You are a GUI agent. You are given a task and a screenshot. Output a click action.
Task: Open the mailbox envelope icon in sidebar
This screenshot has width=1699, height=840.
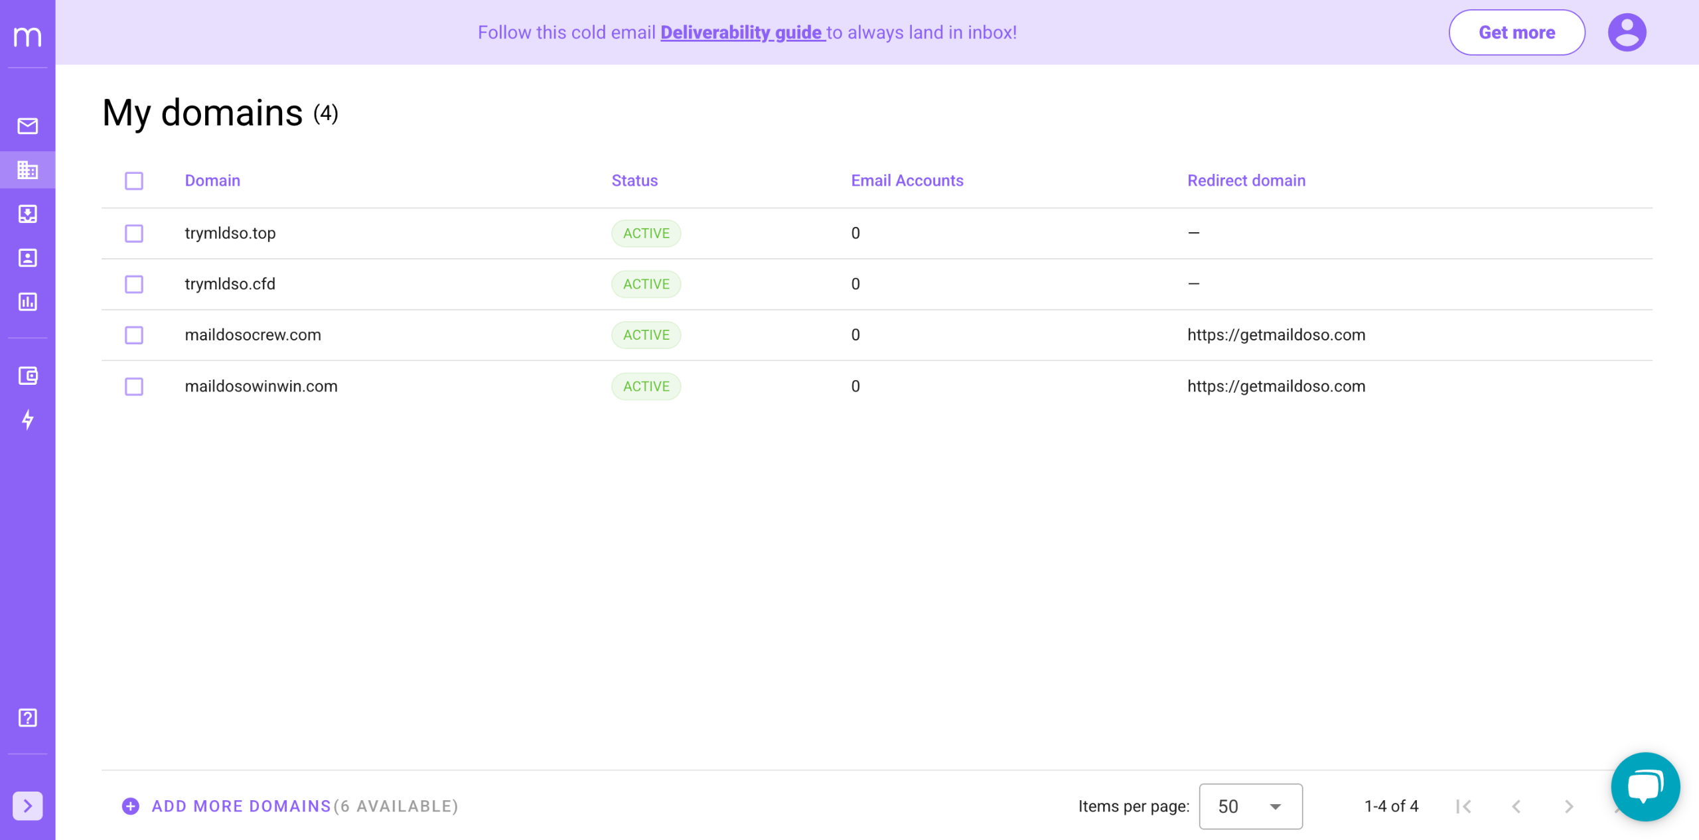27,126
